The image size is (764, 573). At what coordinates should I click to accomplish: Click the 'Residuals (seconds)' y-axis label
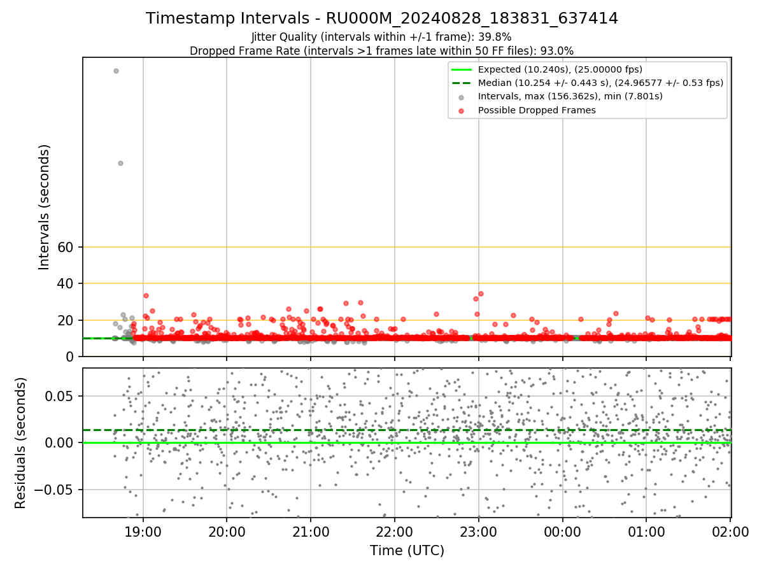click(21, 443)
